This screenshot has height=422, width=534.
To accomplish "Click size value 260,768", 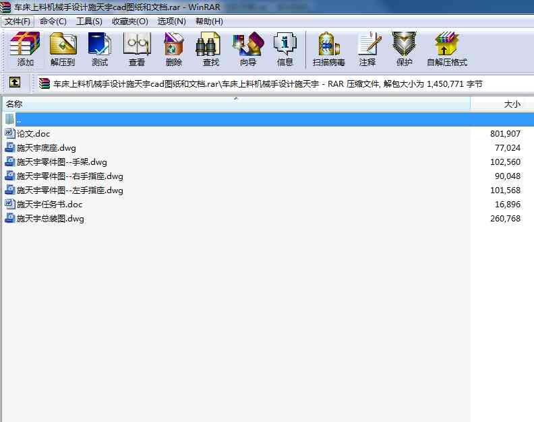I will [x=505, y=219].
